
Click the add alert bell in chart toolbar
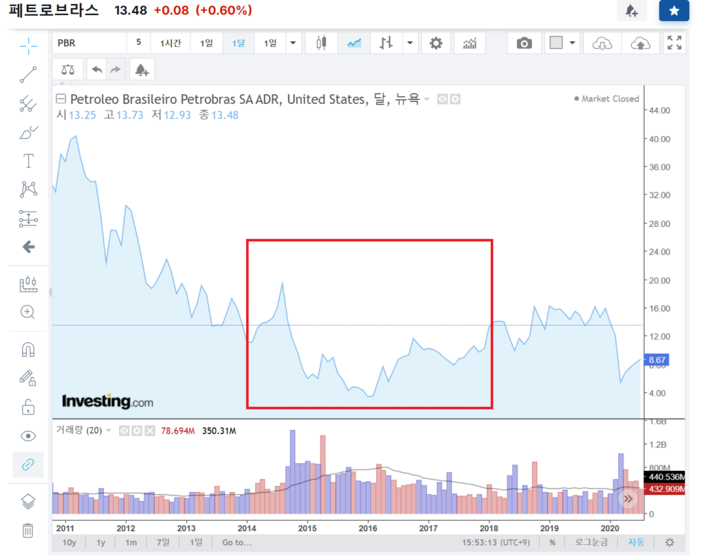142,69
